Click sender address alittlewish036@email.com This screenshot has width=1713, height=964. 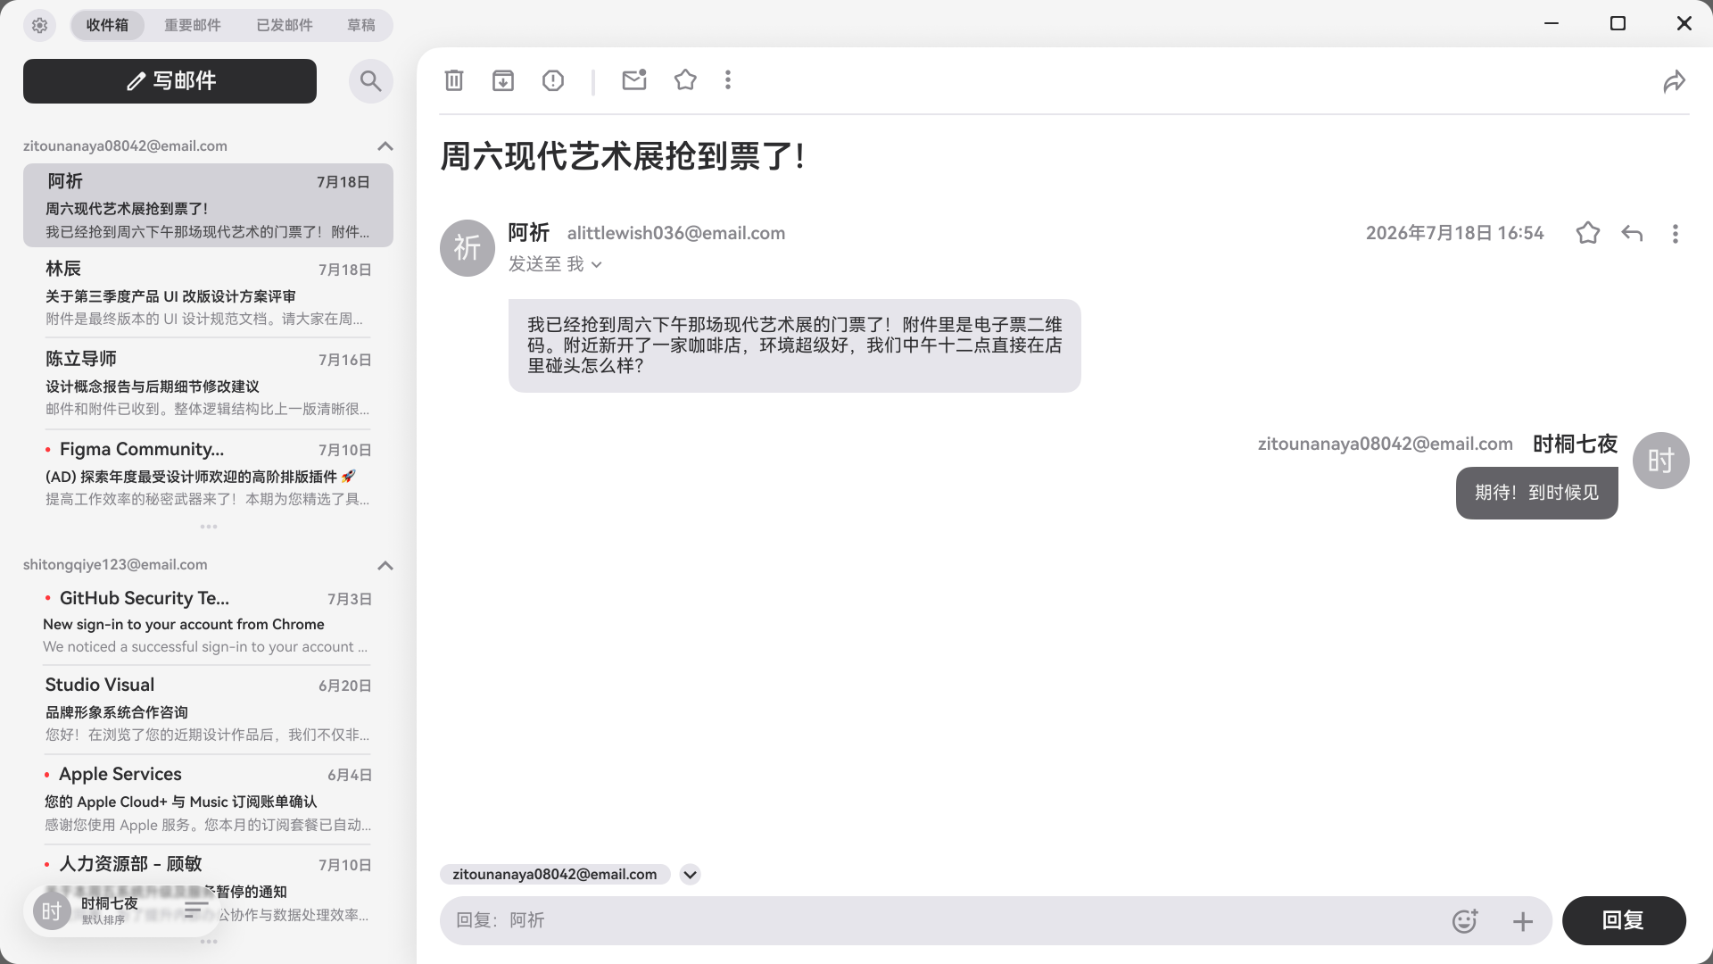[x=676, y=233]
